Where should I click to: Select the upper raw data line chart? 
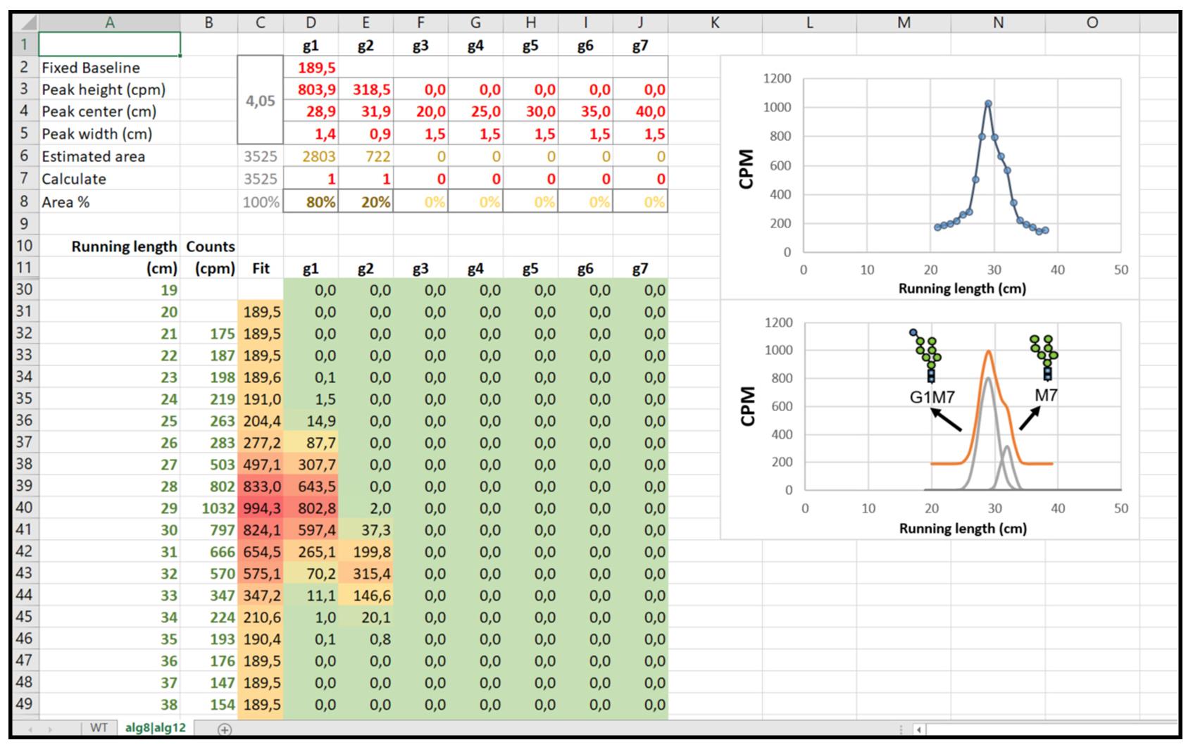point(929,178)
